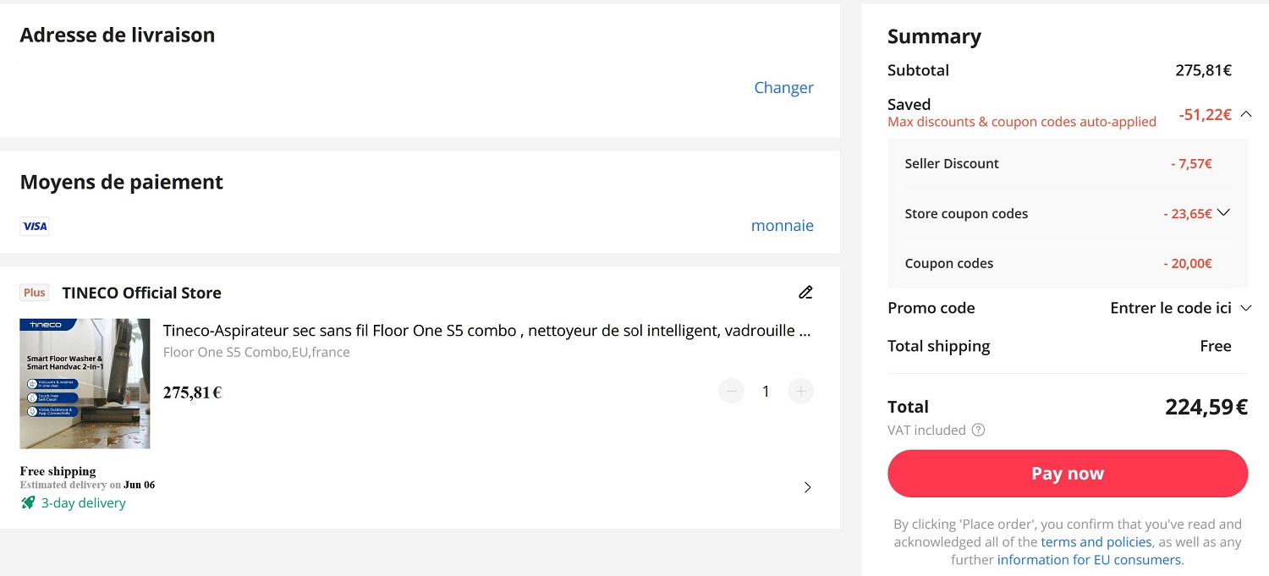This screenshot has height=576, width=1269.
Task: Click the TINECO Official Store name
Action: point(141,293)
